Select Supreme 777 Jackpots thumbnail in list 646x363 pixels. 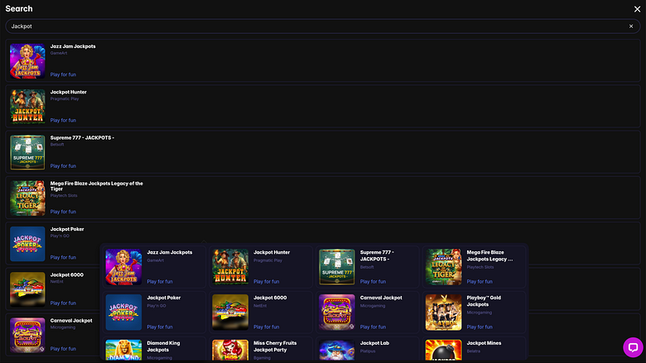27,152
